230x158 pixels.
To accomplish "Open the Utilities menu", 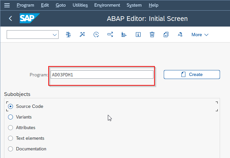I will (80, 5).
